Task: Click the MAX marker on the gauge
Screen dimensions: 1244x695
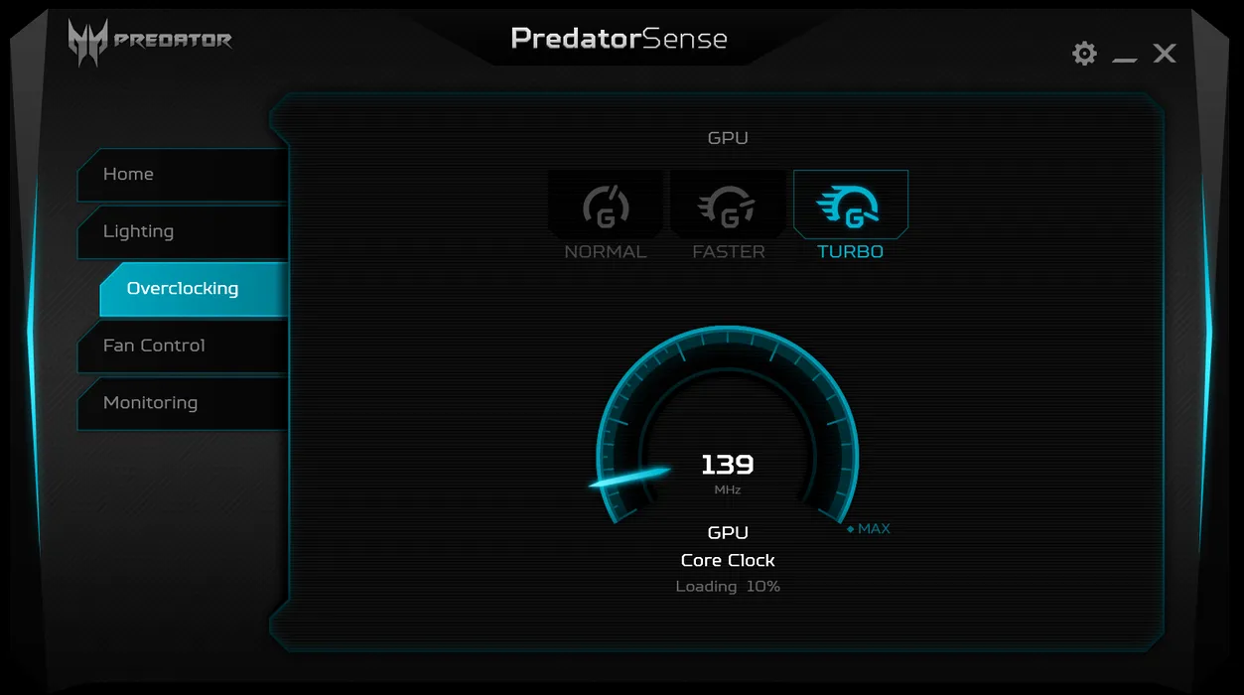Action: point(869,528)
